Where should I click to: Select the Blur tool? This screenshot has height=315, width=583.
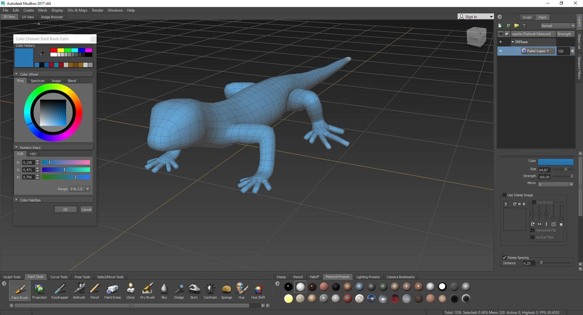click(164, 291)
